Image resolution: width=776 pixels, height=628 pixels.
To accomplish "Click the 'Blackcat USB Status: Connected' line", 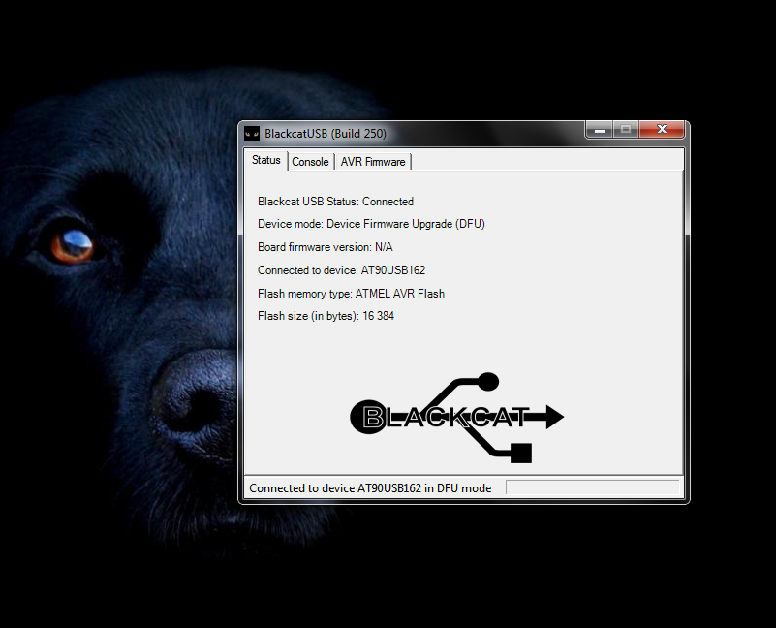I will pyautogui.click(x=335, y=202).
